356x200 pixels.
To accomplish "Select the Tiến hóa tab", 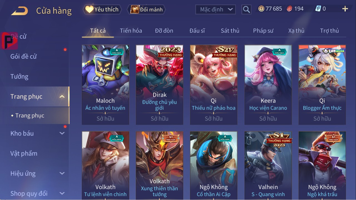I will [131, 31].
